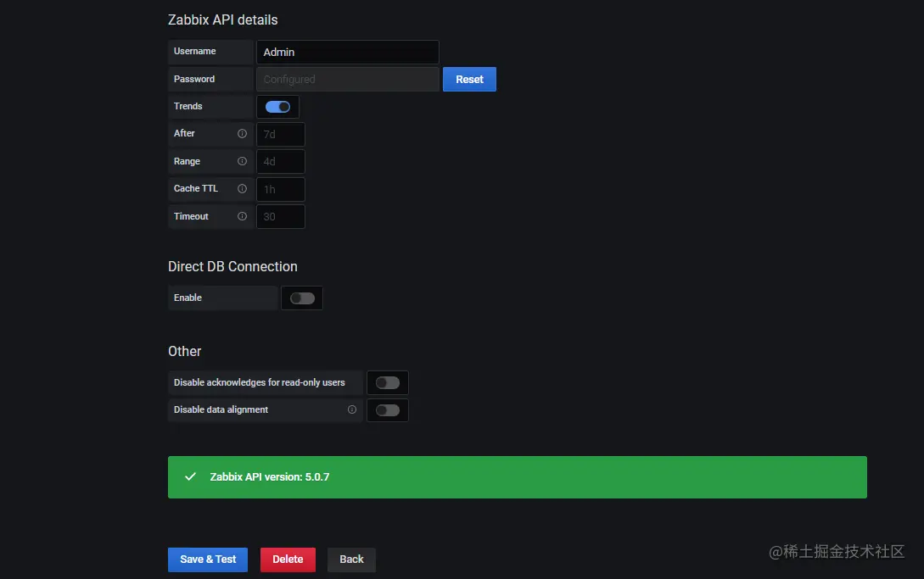This screenshot has width=924, height=579.
Task: Click the green success checkmark icon
Action: (190, 476)
